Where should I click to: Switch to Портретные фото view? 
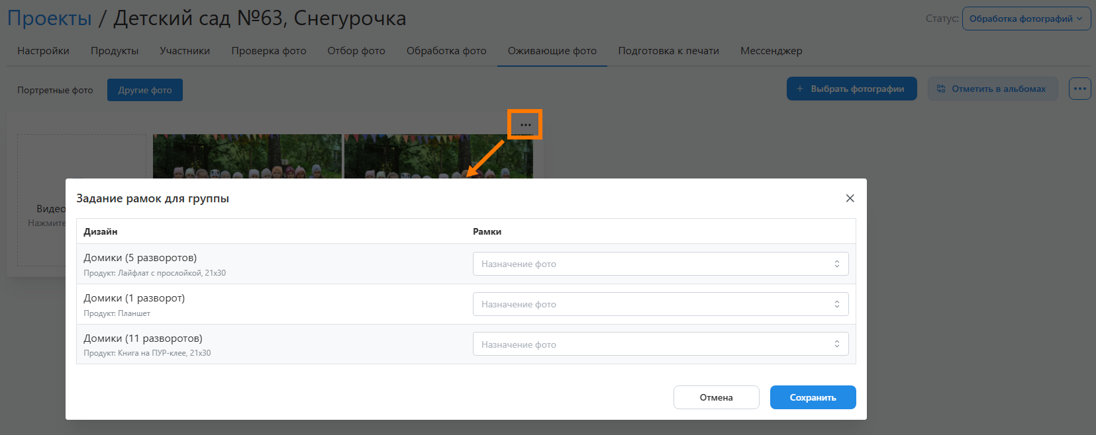point(55,90)
